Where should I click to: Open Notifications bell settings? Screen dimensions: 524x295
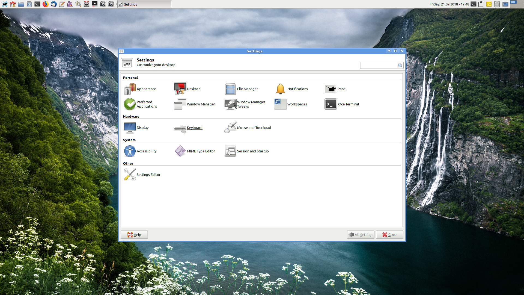[x=280, y=89]
